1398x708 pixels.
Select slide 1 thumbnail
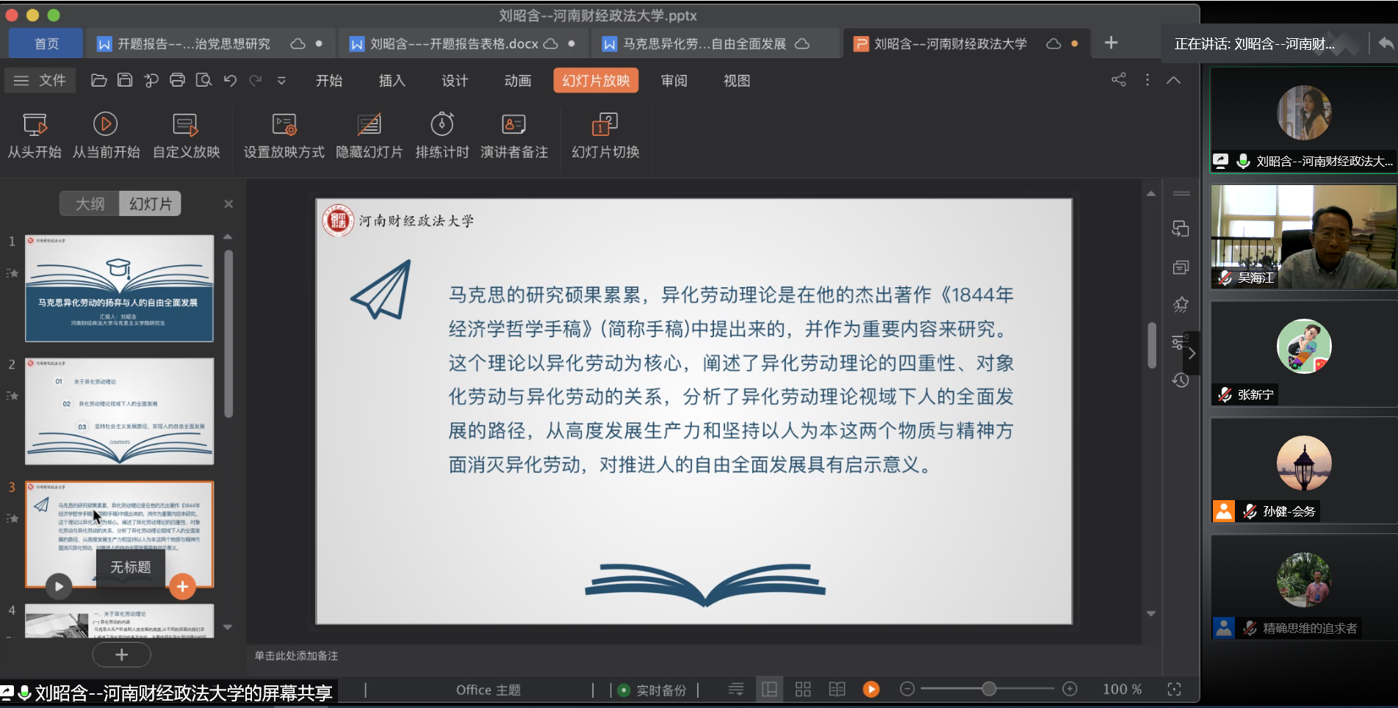pos(119,289)
